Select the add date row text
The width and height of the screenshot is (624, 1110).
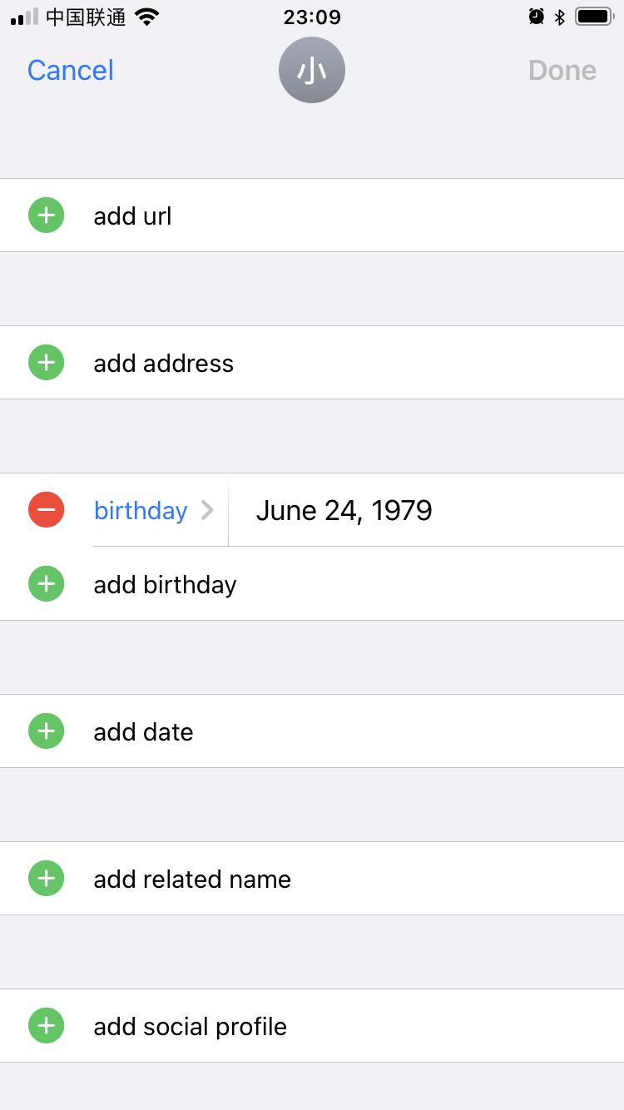coord(144,732)
